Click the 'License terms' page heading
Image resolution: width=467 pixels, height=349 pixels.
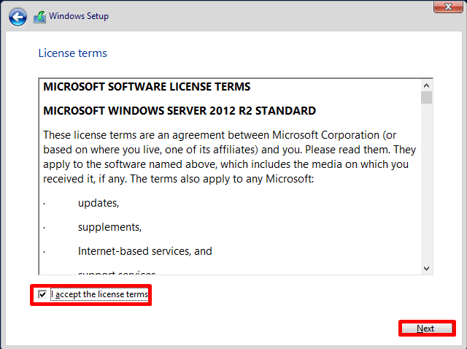click(72, 53)
